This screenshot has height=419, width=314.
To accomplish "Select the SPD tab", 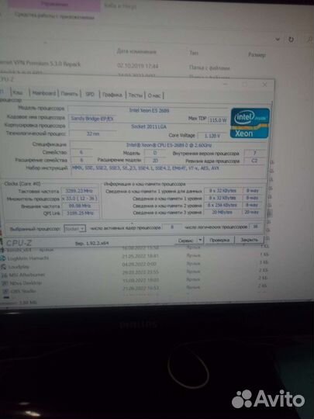I will [90, 95].
